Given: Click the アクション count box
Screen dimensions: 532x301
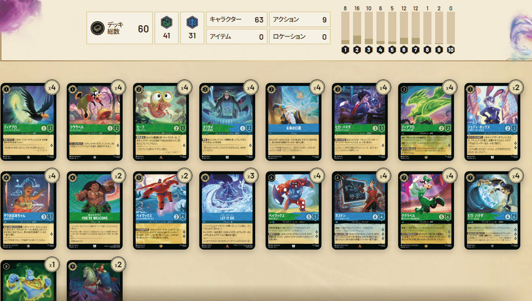Looking at the screenshot, I should click(300, 20).
